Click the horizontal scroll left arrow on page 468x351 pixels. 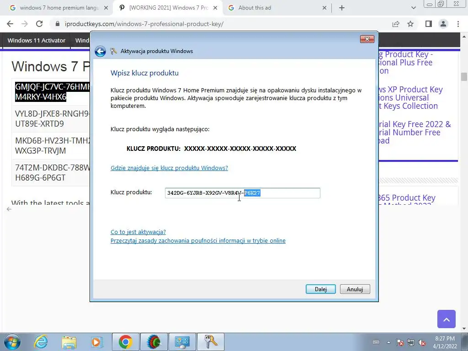(x=9, y=209)
